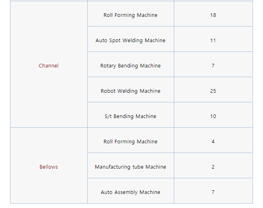Select Roll Forming Machine under Channel
This screenshot has width=263, height=208.
click(130, 15)
